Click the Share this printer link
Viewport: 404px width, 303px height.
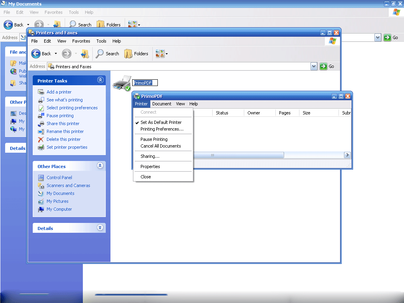click(x=63, y=123)
